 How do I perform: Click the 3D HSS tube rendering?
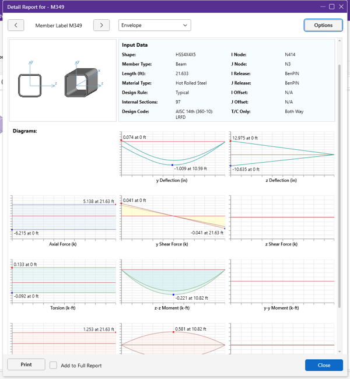(81, 82)
